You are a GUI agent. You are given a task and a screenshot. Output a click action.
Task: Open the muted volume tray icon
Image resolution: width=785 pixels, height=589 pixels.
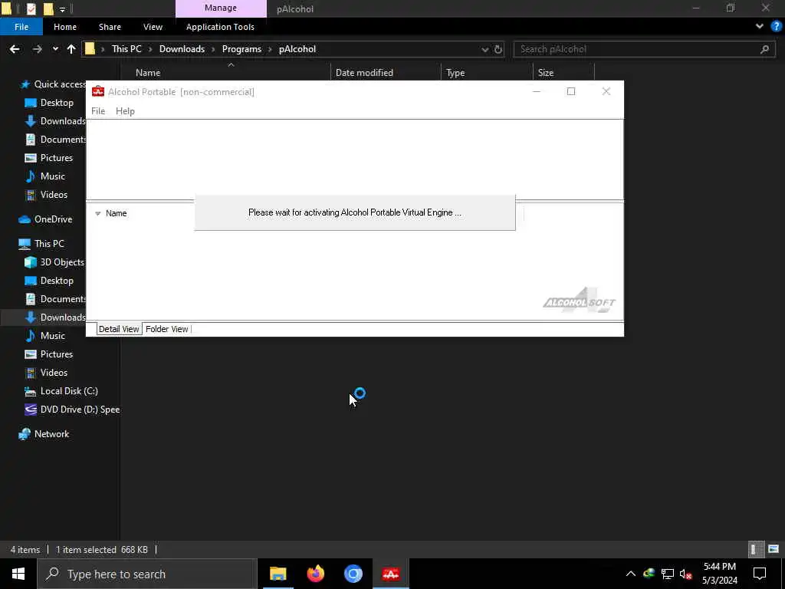coord(686,574)
